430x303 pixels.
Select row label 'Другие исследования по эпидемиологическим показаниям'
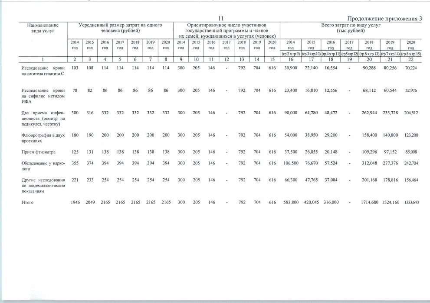[x=43, y=186]
